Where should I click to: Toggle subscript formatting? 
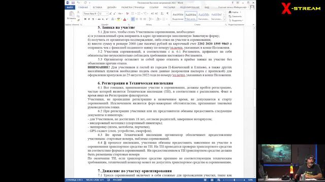point(103,19)
